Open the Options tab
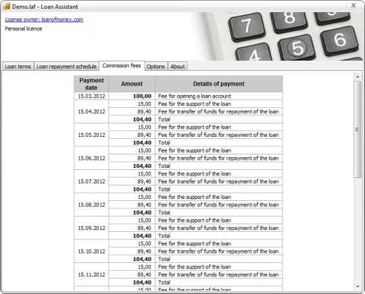The height and width of the screenshot is (294, 365). (155, 66)
